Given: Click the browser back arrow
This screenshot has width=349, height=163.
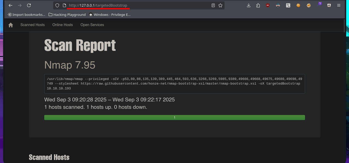Looking at the screenshot, I should point(10,5).
